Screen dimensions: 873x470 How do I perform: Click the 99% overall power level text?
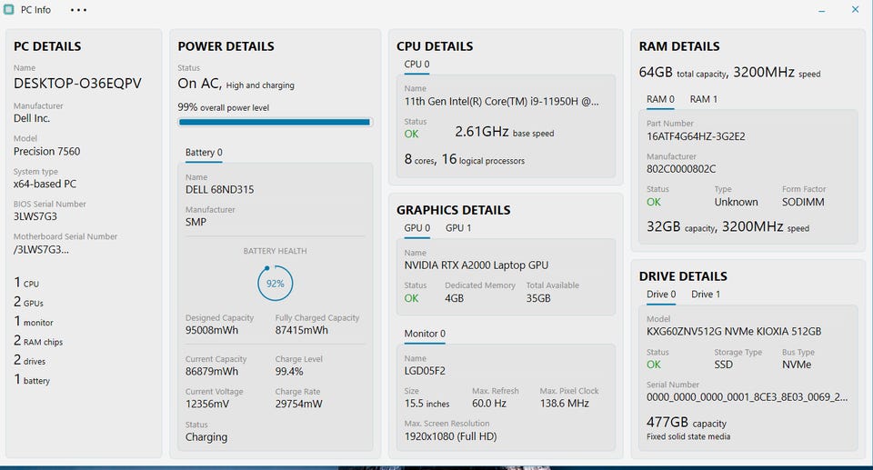click(224, 107)
